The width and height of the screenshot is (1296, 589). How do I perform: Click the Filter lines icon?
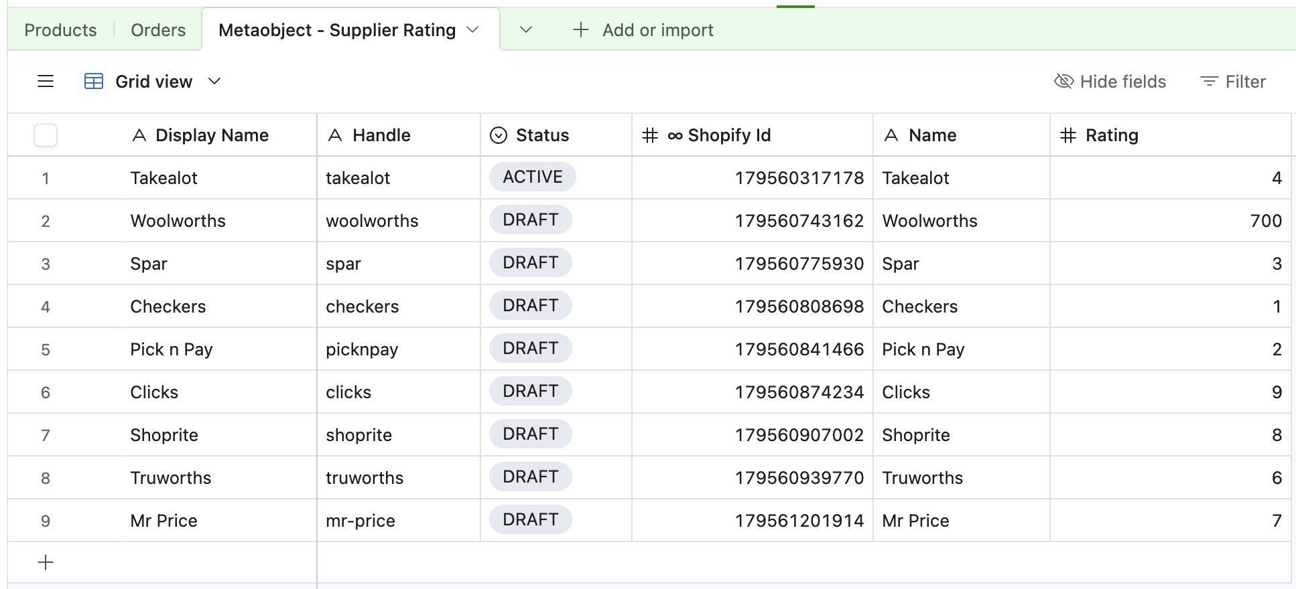pyautogui.click(x=1209, y=82)
